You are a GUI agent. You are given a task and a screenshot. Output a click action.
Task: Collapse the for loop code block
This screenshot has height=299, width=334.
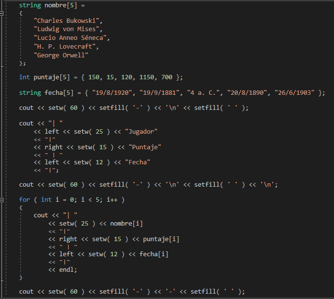click(1, 200)
